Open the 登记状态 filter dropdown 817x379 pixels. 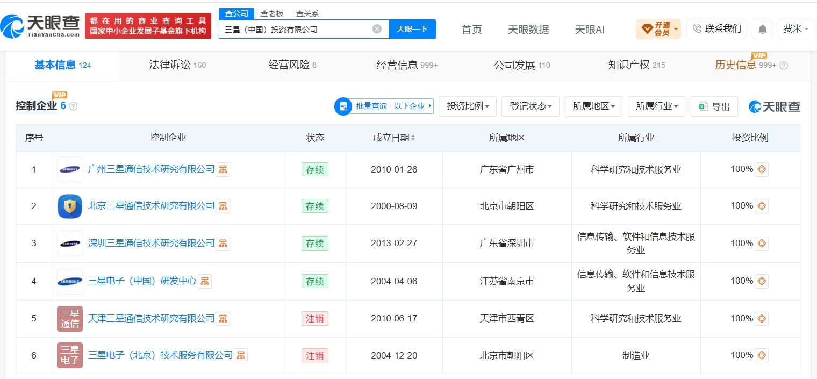point(531,106)
